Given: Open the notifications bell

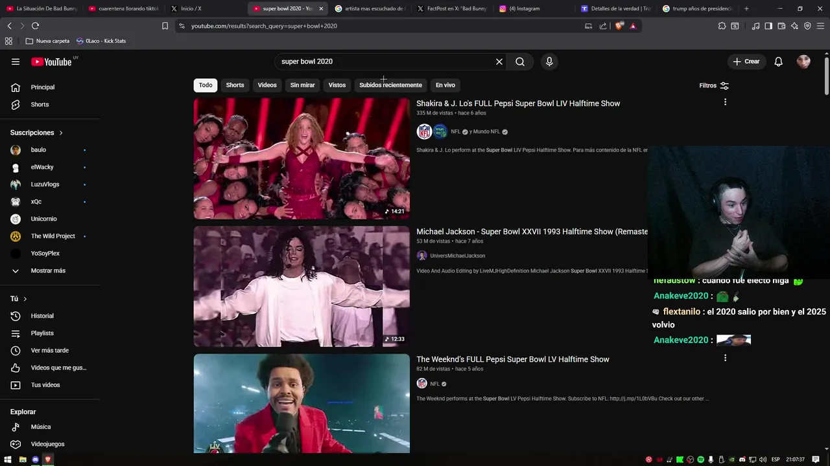Looking at the screenshot, I should click(779, 61).
